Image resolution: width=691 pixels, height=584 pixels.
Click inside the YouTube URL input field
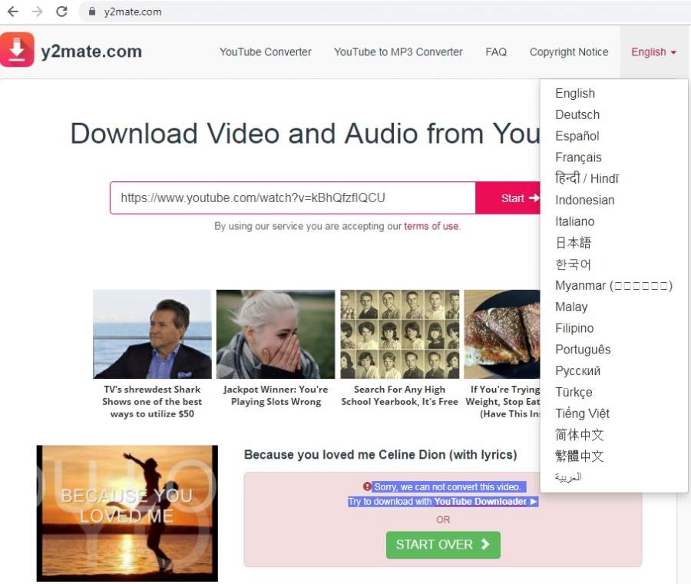[292, 198]
